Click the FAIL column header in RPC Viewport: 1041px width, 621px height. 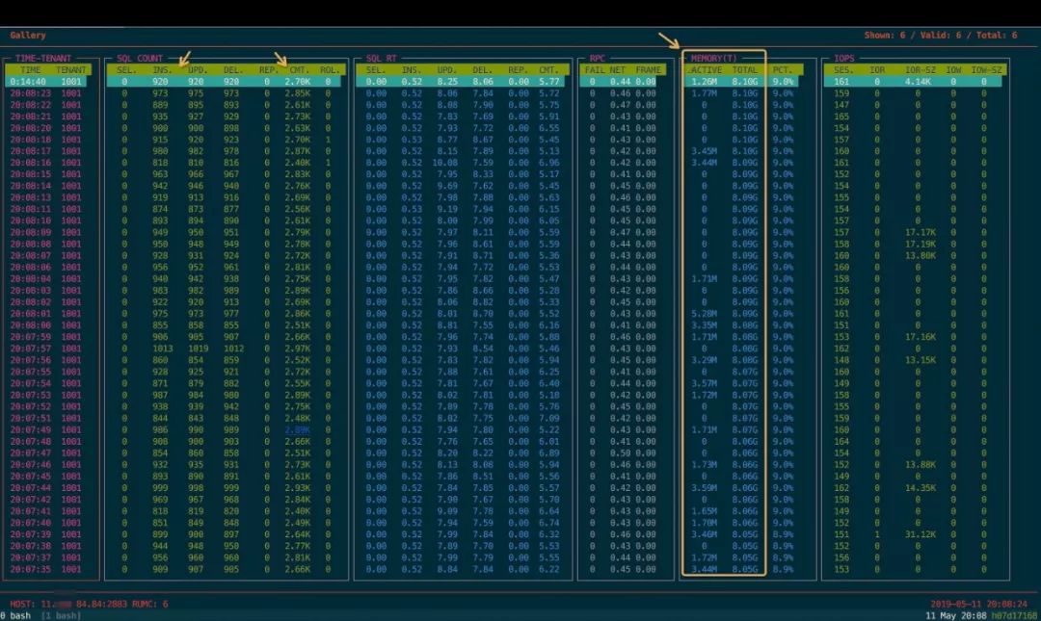pyautogui.click(x=595, y=69)
